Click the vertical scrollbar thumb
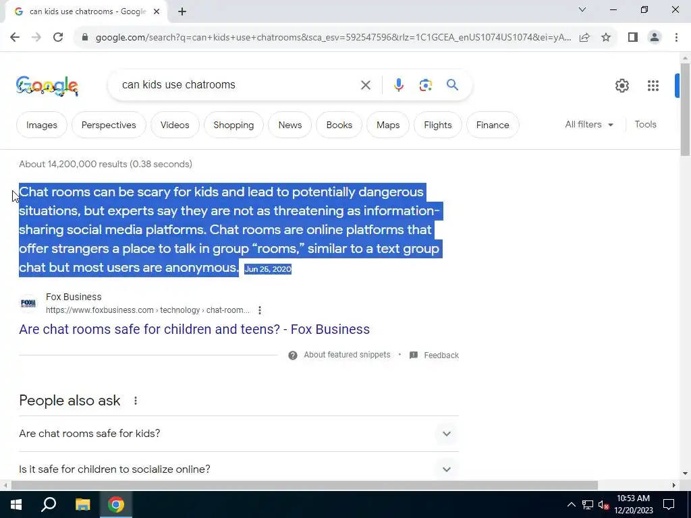Viewport: 691px width, 518px height. coord(685,109)
